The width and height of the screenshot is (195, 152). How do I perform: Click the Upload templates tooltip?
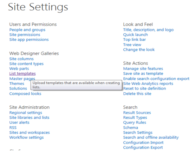click(76, 85)
